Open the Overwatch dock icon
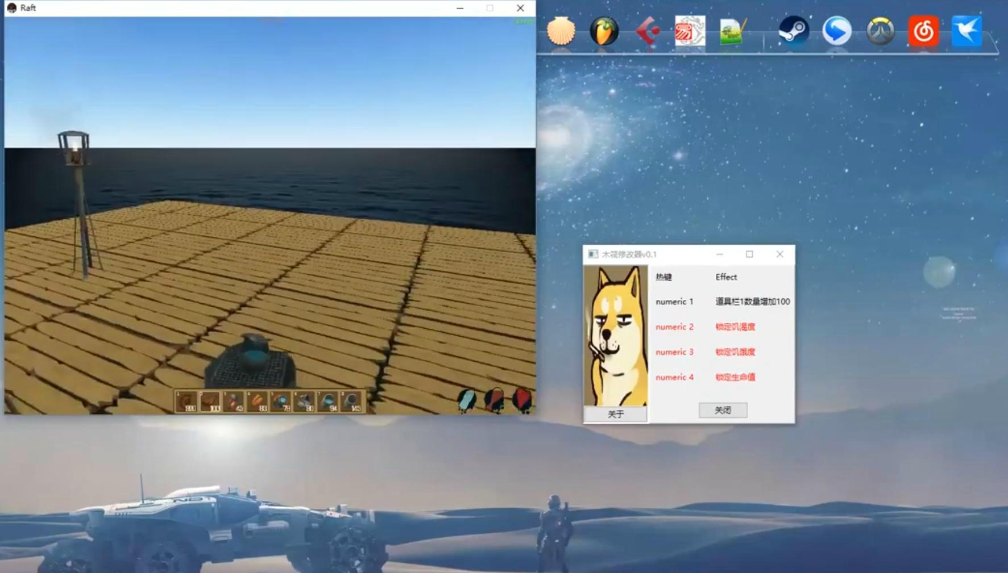Screen dimensions: 1008x573 (x=880, y=31)
